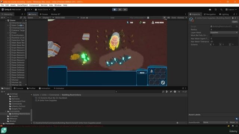Open the File menu
The width and height of the screenshot is (239, 134).
[x=2, y=5]
